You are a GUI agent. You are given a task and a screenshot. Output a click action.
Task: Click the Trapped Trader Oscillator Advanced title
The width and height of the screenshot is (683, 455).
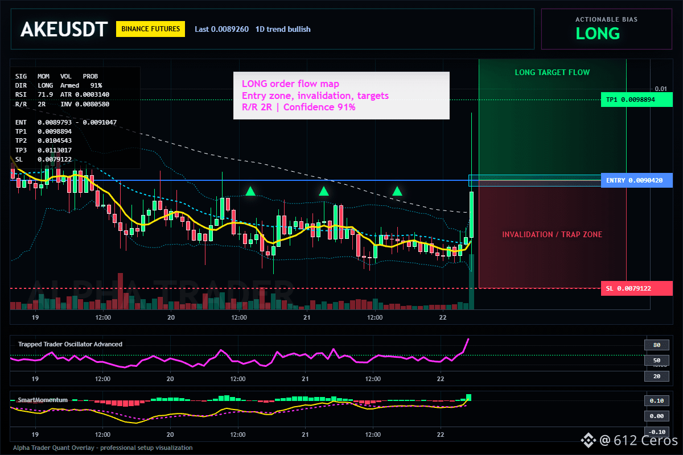(x=70, y=344)
